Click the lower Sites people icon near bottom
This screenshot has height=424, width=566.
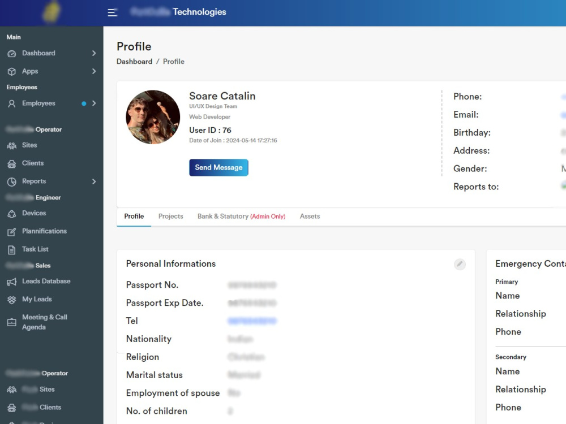point(11,390)
